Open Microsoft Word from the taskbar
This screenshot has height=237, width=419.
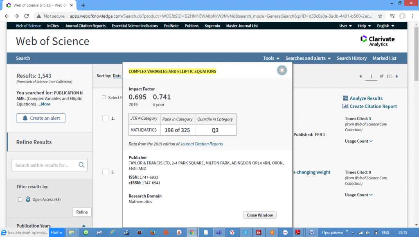[x=311, y=232]
